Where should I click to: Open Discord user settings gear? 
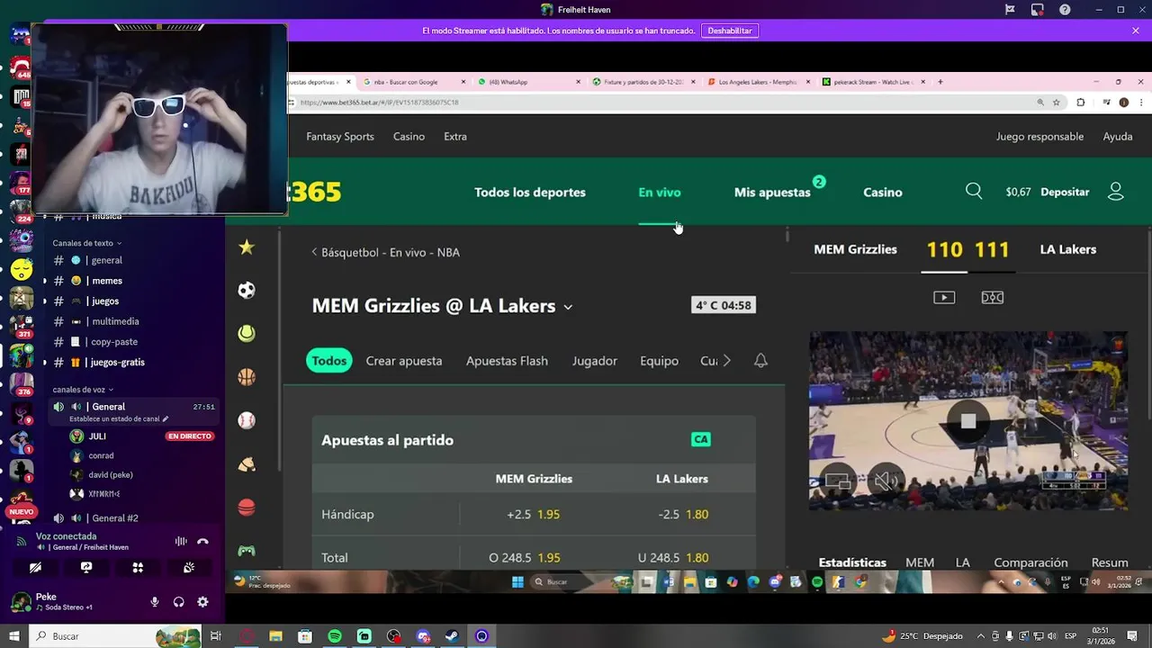(x=202, y=602)
